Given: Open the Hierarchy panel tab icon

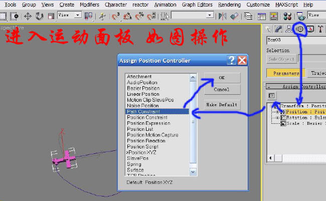Looking at the screenshot, I should (x=289, y=29).
